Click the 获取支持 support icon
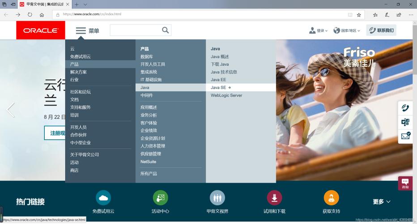The height and width of the screenshot is (224, 417). coord(332,198)
